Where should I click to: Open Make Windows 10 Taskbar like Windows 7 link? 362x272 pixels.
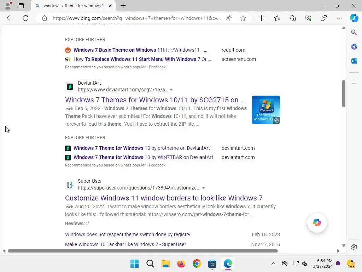125,244
